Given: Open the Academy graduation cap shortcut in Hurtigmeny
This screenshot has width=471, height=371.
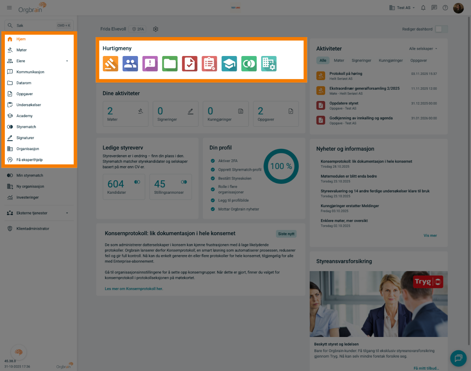Looking at the screenshot, I should pyautogui.click(x=229, y=64).
